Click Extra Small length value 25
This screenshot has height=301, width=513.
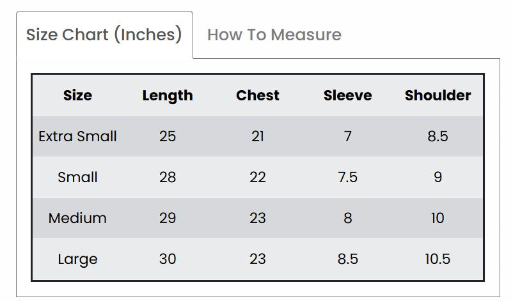click(168, 136)
